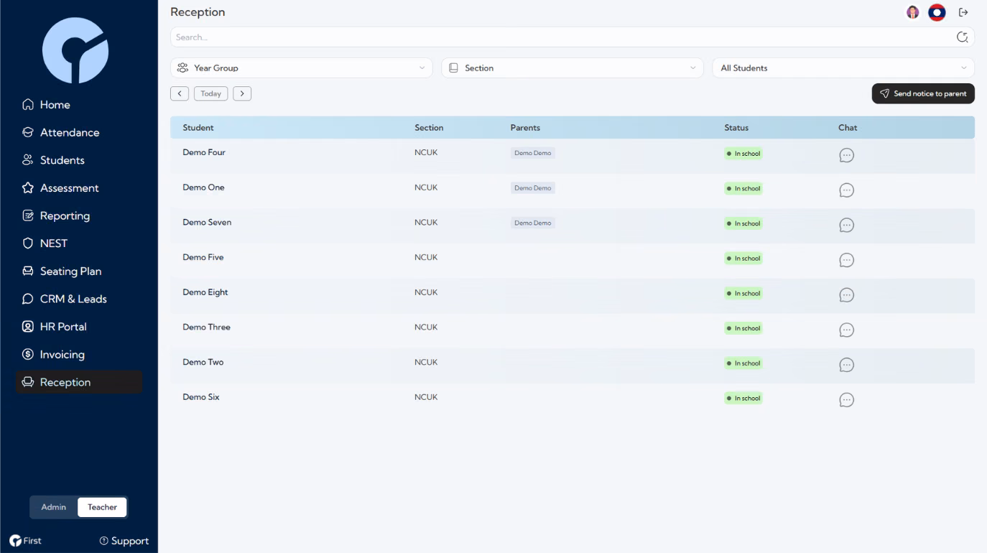Click In school status for Demo Five

coord(743,259)
